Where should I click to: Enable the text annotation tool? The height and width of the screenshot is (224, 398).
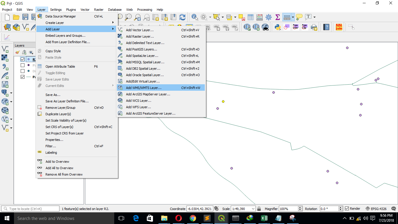[x=308, y=17]
